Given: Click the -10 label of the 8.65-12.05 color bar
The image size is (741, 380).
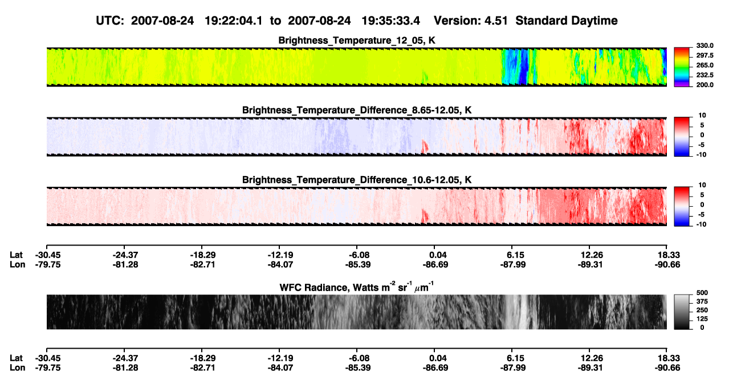Looking at the screenshot, I should [703, 155].
